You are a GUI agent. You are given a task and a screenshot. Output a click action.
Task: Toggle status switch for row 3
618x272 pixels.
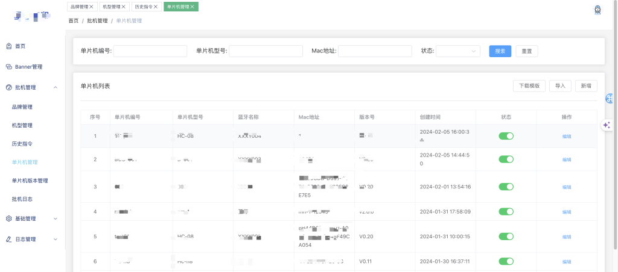[x=506, y=187]
